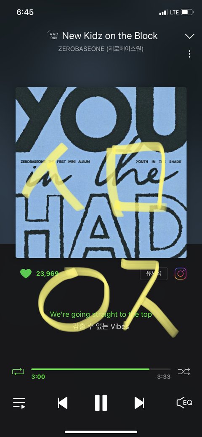This screenshot has width=202, height=437.
Task: Open the Youth in the Shade album cover
Action: (x=101, y=172)
